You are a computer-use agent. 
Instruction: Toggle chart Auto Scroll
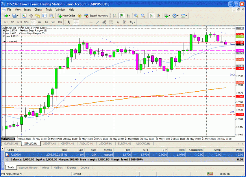click(152, 16)
